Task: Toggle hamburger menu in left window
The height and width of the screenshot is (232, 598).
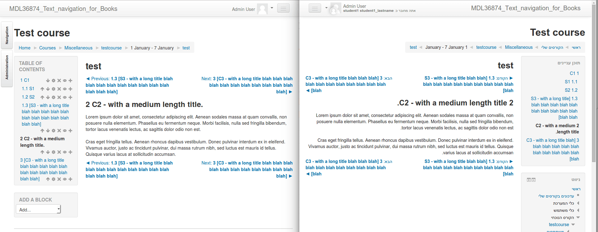Action: (x=283, y=8)
